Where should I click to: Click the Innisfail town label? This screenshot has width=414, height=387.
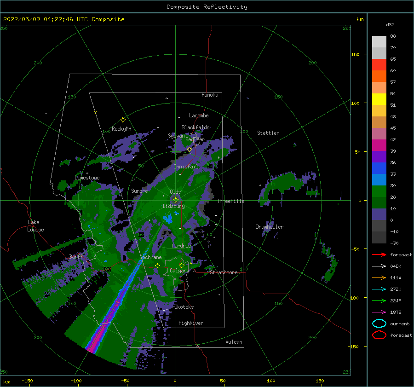point(186,167)
